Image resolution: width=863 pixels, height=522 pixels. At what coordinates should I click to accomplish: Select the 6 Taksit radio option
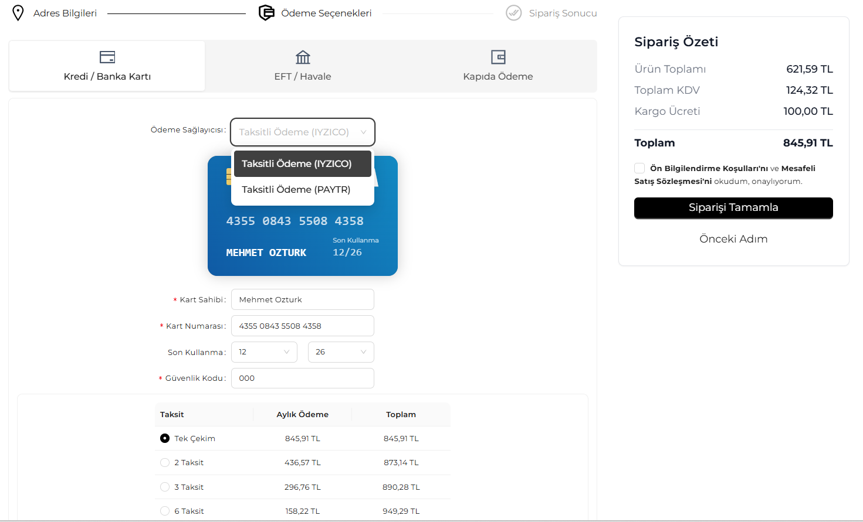pyautogui.click(x=165, y=511)
